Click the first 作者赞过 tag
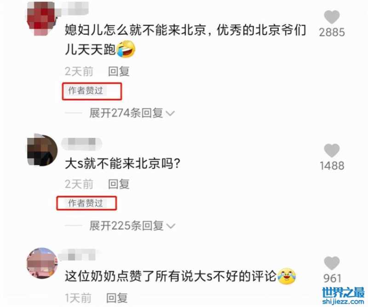Viewport: 368px width, 307px height. click(x=86, y=91)
